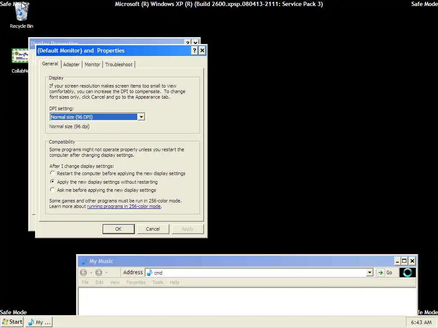438x328 pixels.
Task: Click into the Address field showing cmd
Action: (x=259, y=272)
